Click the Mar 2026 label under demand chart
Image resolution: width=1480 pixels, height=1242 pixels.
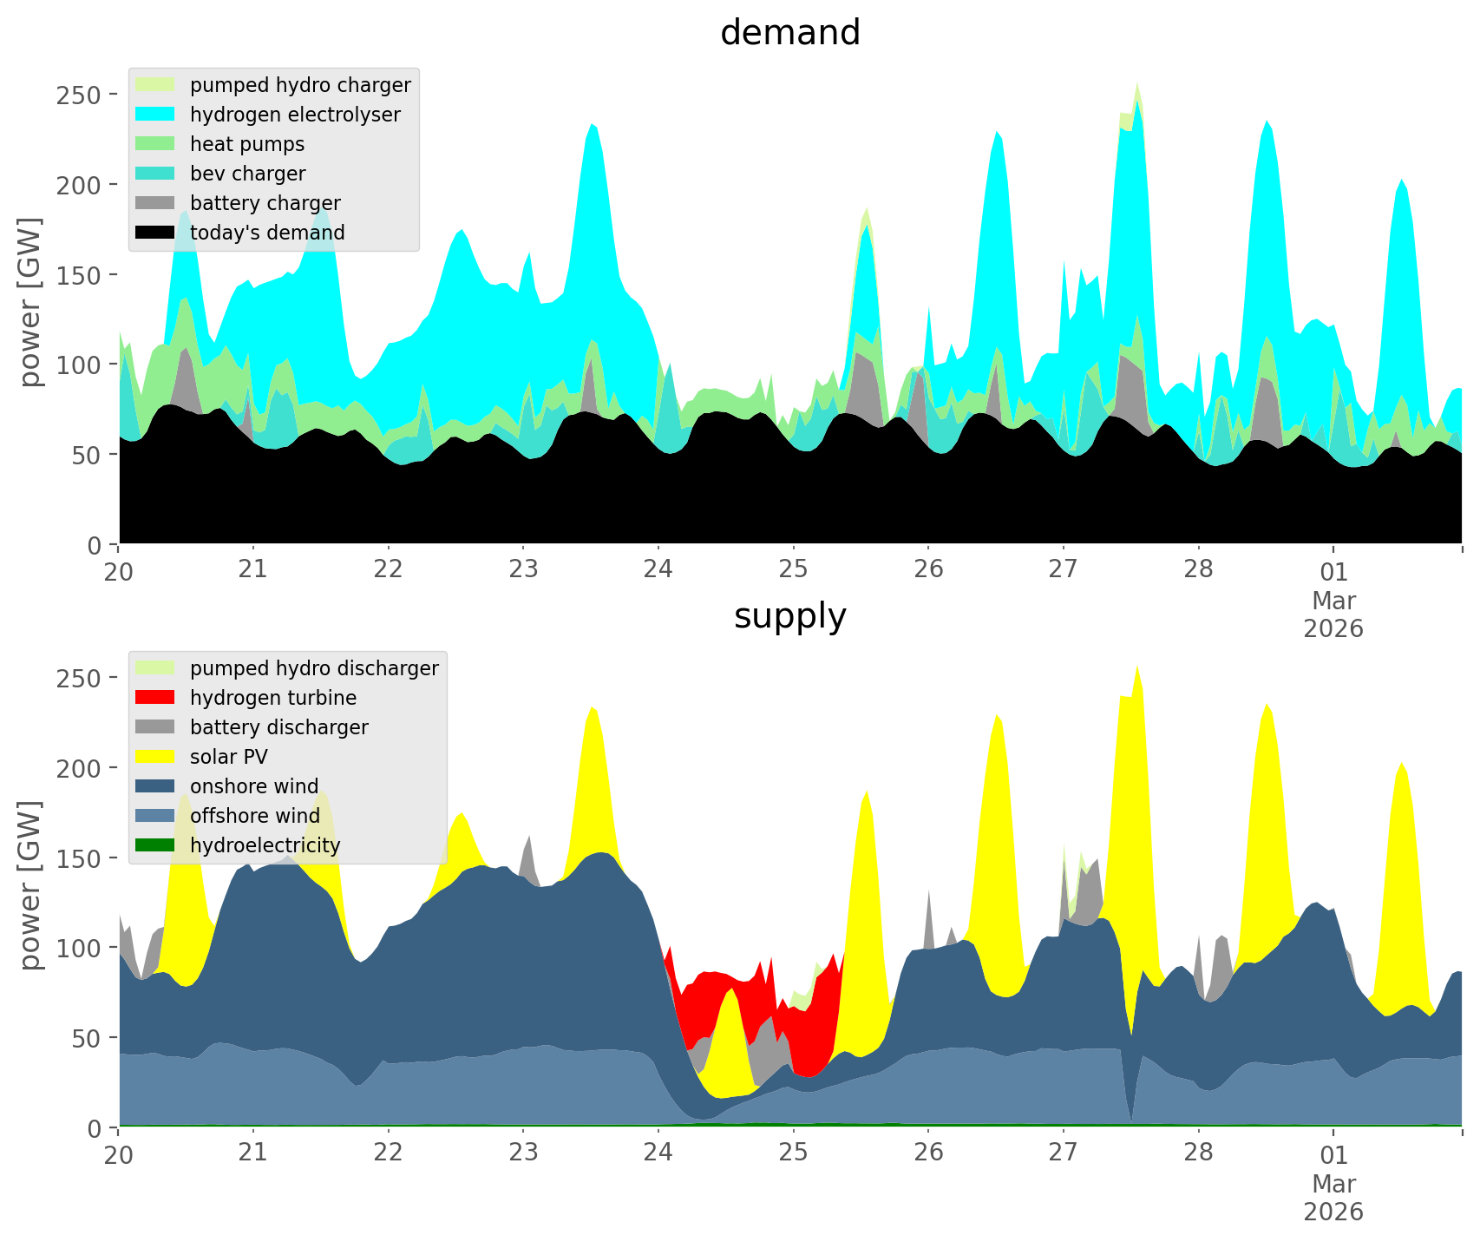tap(1333, 614)
